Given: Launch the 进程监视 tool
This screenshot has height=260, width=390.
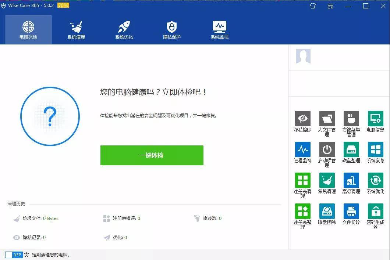Looking at the screenshot, I should (x=302, y=152).
